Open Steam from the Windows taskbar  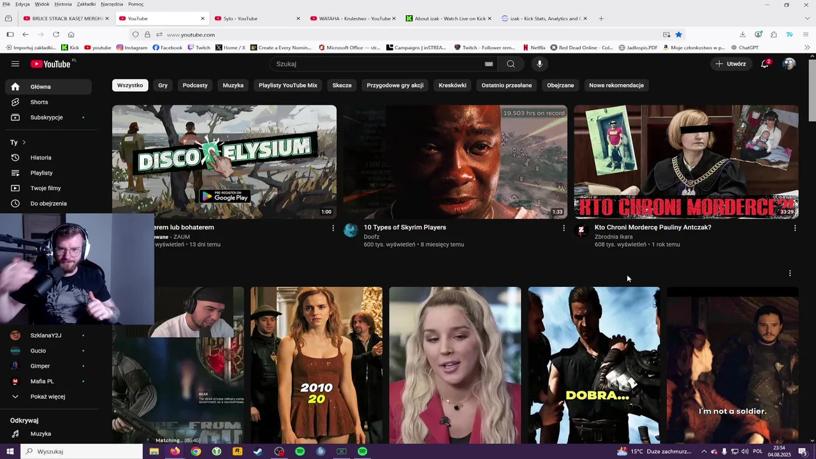pyautogui.click(x=258, y=451)
